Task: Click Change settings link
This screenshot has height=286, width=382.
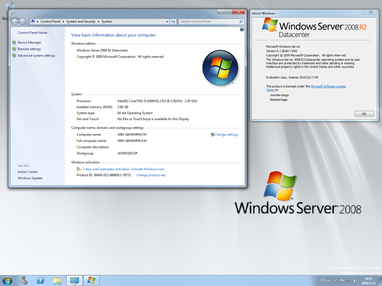Action: click(x=226, y=135)
